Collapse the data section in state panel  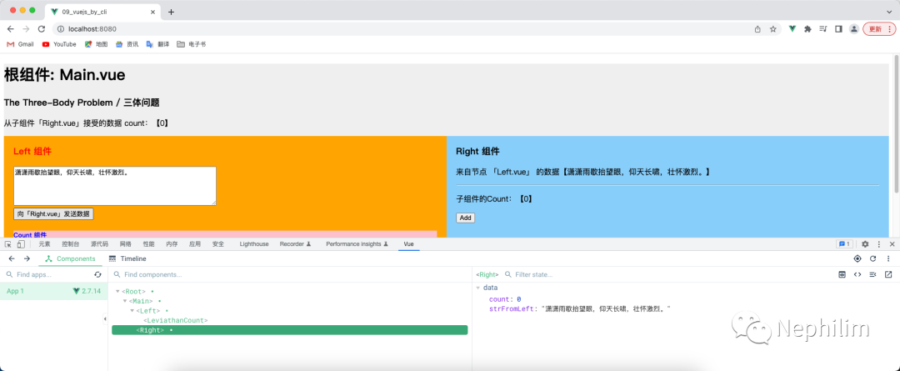coord(478,288)
